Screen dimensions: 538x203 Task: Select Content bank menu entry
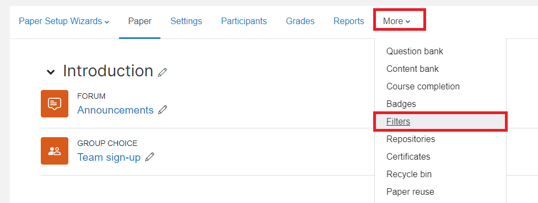click(x=440, y=69)
